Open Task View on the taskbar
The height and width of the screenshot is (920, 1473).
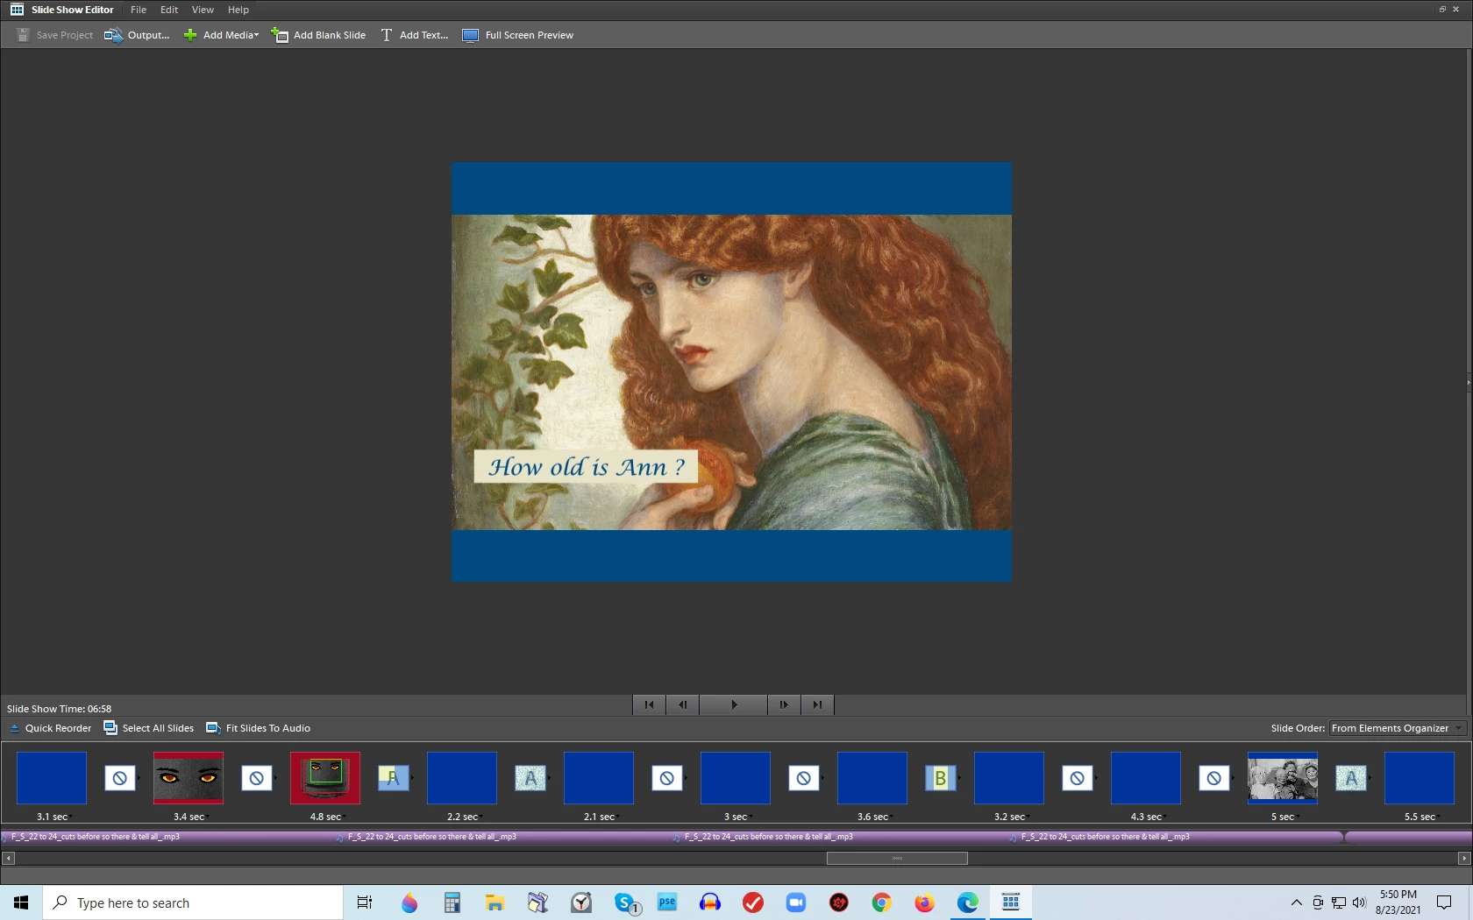pos(365,902)
